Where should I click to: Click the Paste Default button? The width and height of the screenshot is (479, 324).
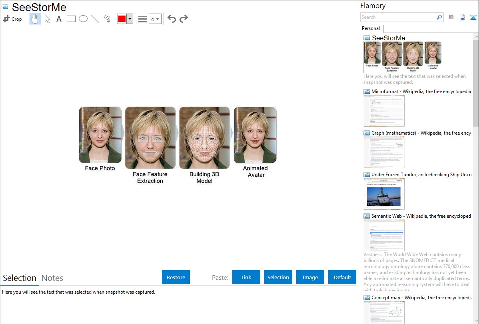[342, 277]
